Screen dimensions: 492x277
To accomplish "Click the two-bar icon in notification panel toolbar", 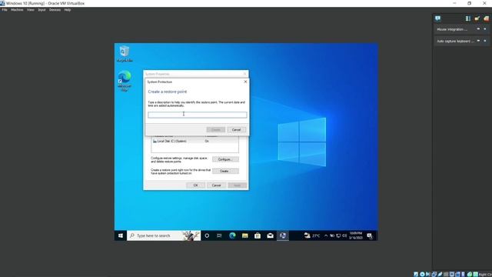I will 468,18.
